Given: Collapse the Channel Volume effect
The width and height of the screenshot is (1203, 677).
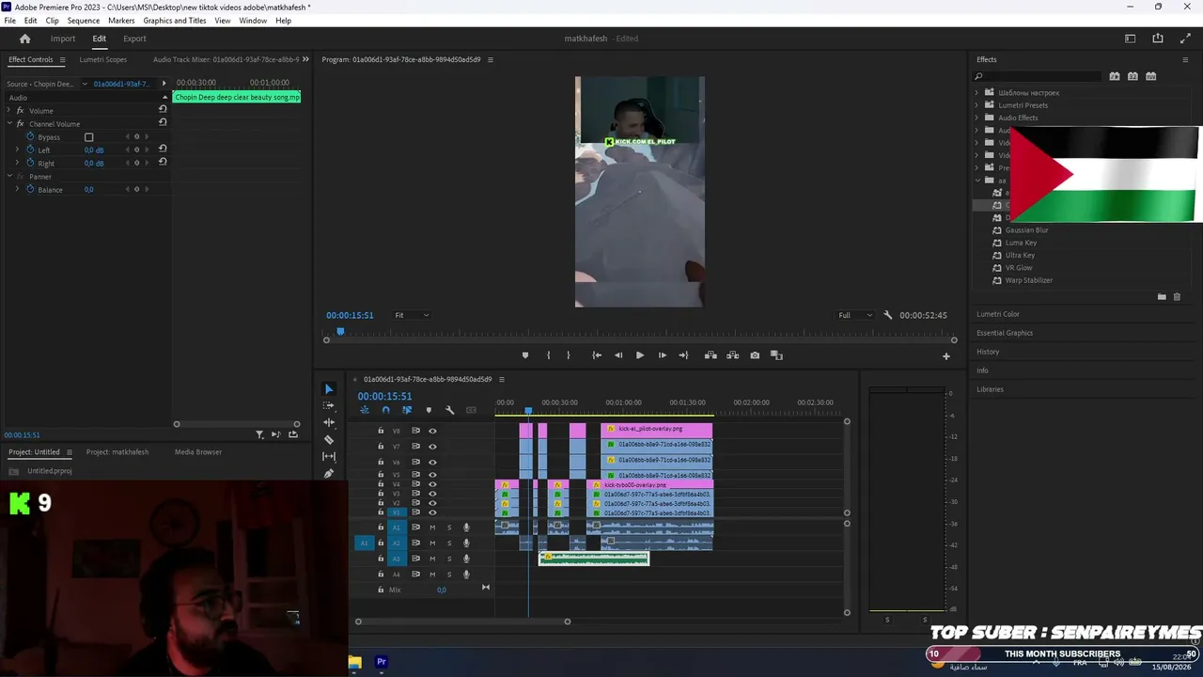Looking at the screenshot, I should (x=8, y=123).
